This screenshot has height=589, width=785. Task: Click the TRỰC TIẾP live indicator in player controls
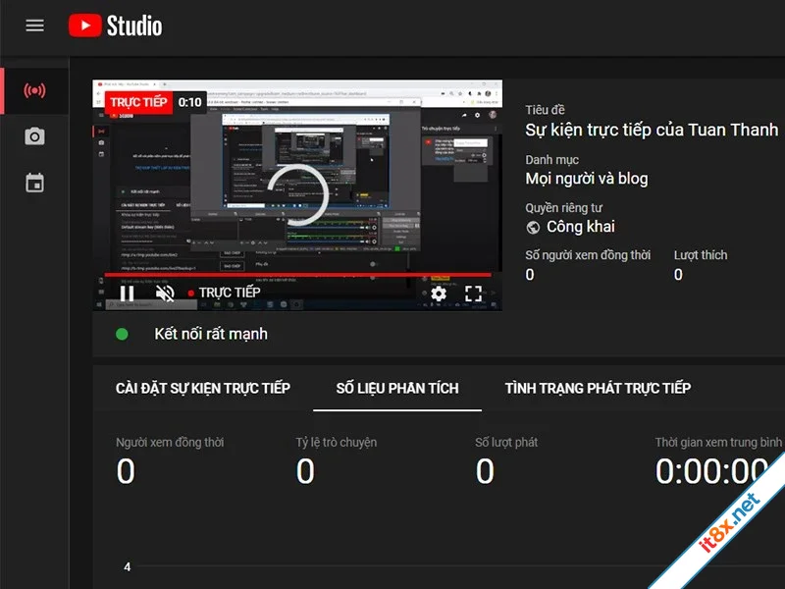225,293
